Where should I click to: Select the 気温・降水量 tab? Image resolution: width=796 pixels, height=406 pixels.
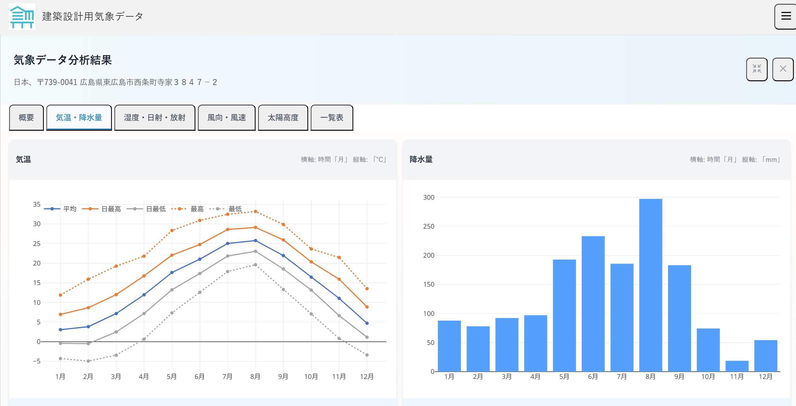click(79, 117)
